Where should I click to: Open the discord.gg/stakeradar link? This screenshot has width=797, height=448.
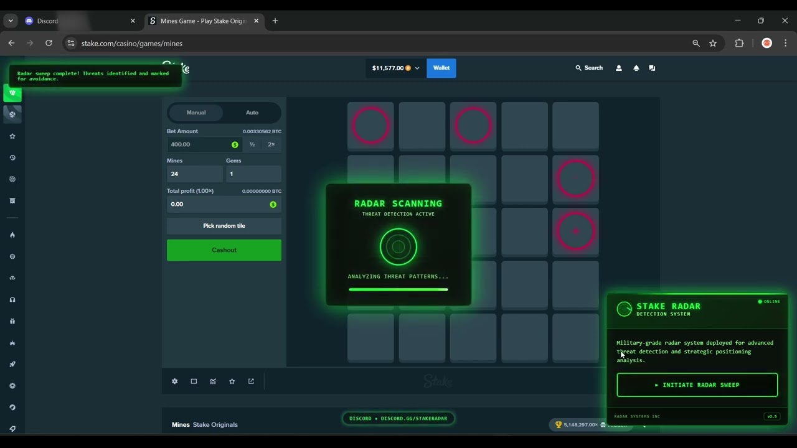point(398,418)
